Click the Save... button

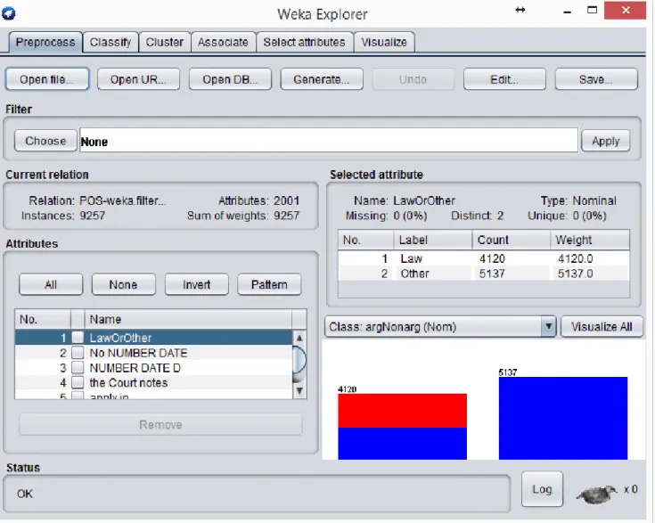pyautogui.click(x=596, y=79)
